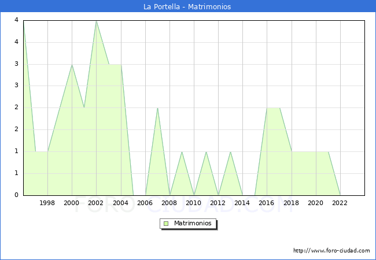Open the http://www.foro-ciudad.com link
Viewport: 376px width, 260px height.
[331, 251]
